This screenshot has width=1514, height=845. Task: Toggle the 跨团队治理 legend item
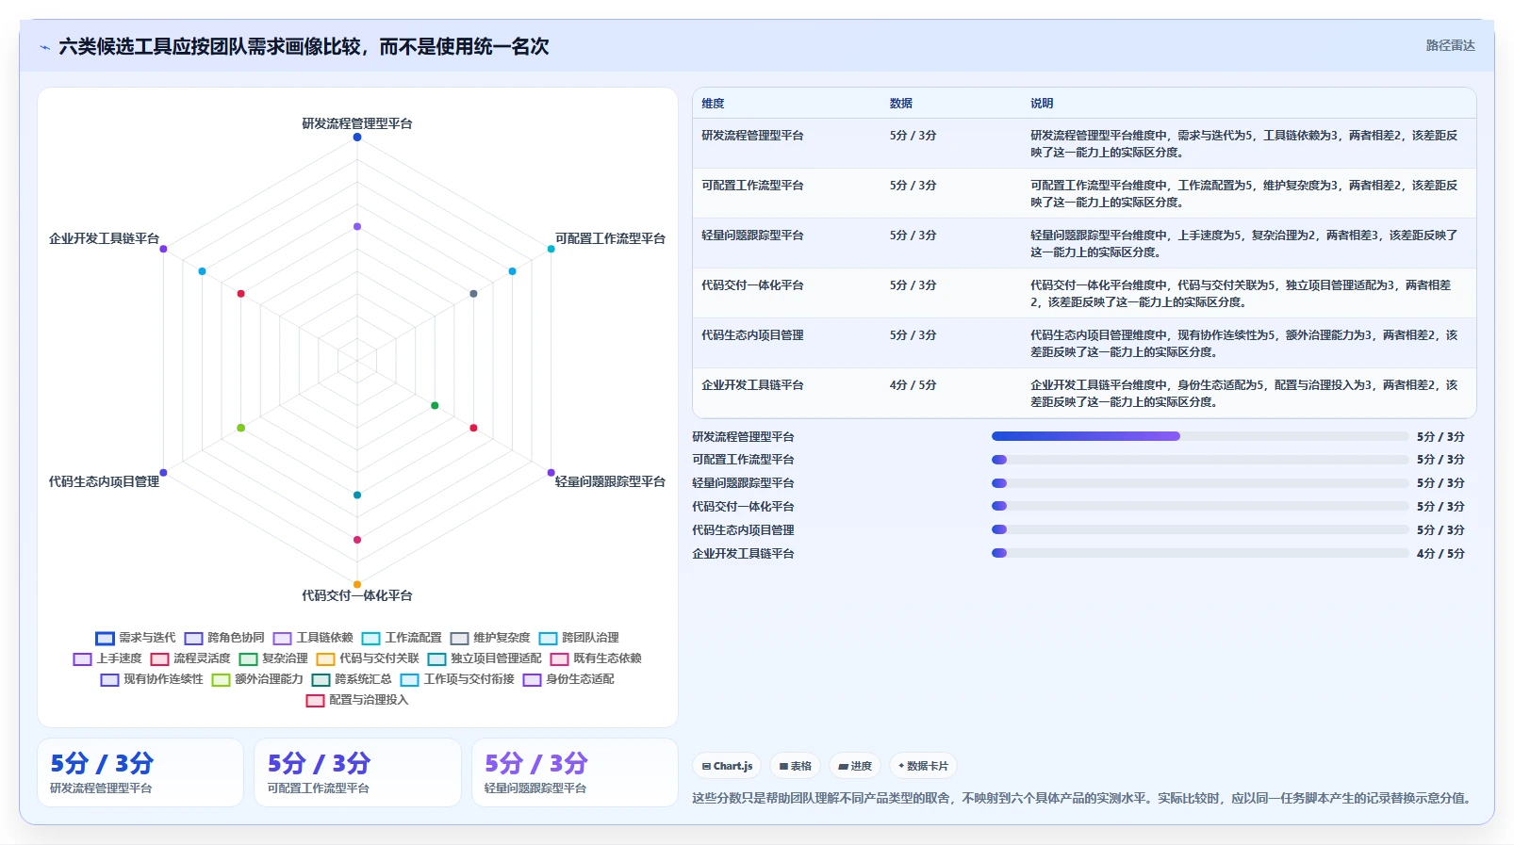(579, 638)
